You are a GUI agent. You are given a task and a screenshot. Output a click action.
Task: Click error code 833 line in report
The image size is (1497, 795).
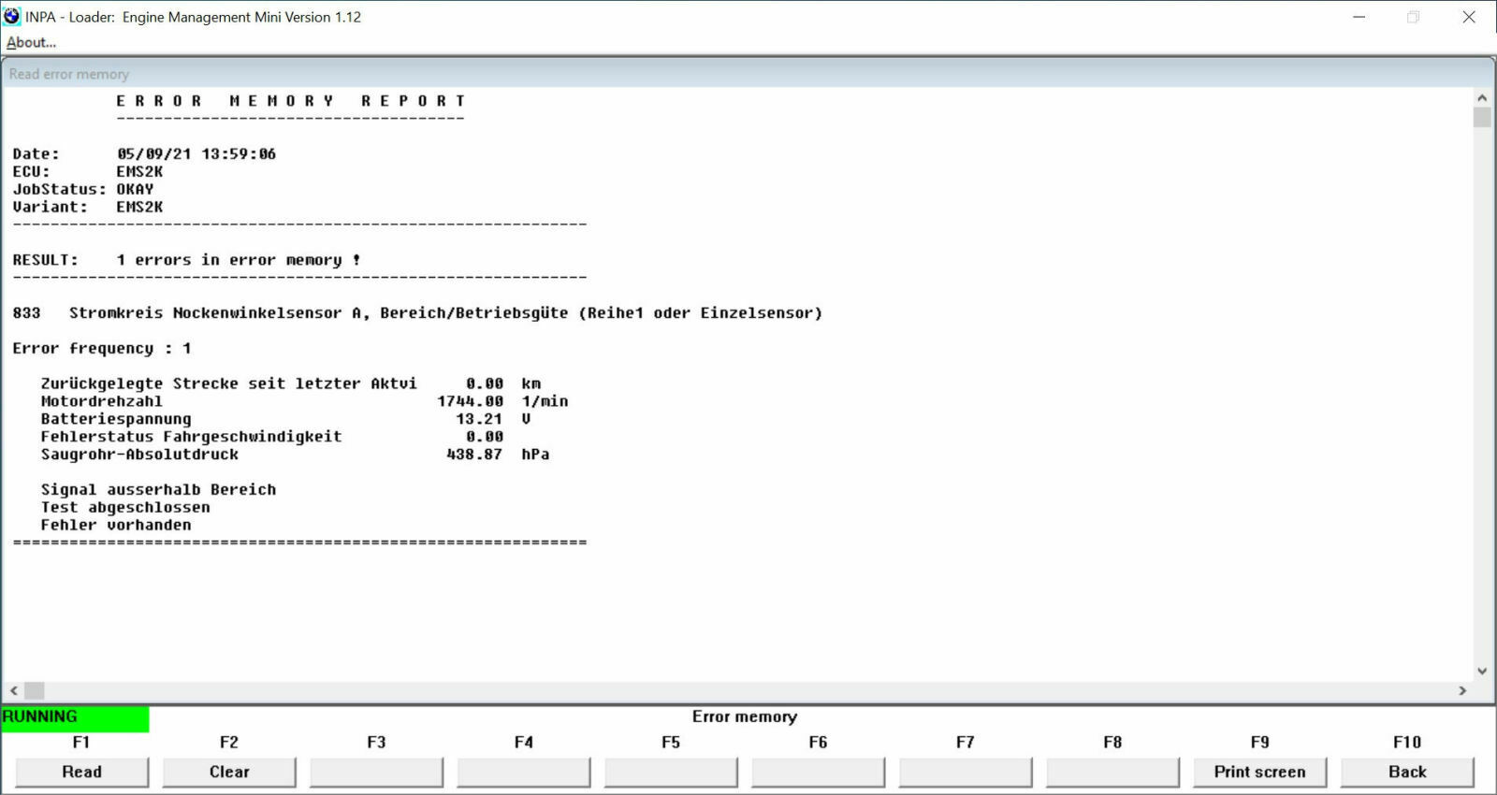(417, 313)
